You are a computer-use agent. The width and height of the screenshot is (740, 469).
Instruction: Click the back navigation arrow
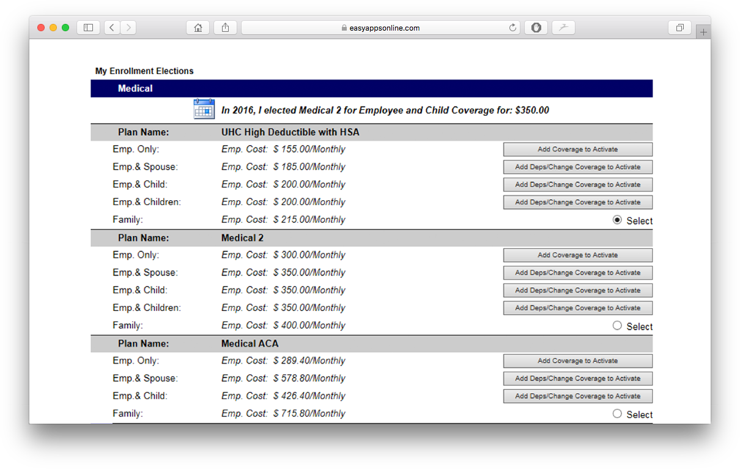pyautogui.click(x=111, y=27)
